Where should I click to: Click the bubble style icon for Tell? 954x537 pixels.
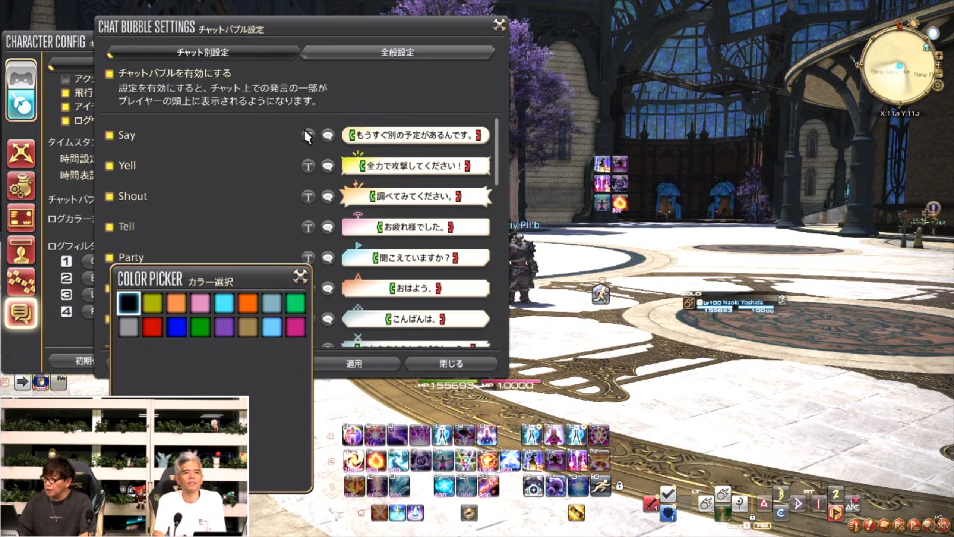pyautogui.click(x=328, y=227)
